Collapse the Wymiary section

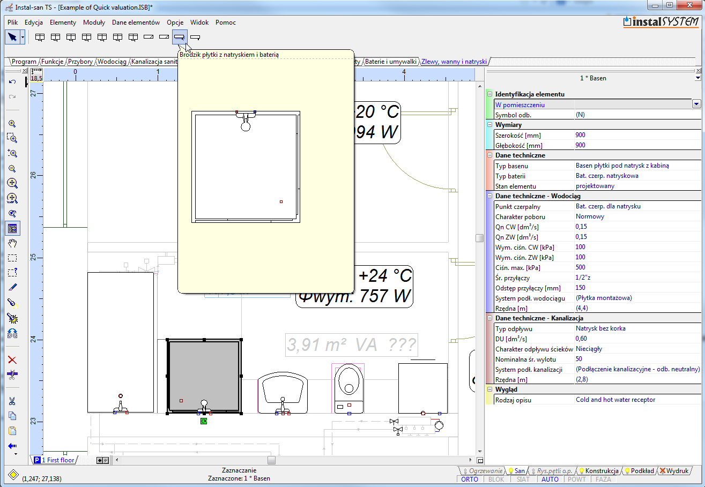pyautogui.click(x=489, y=125)
